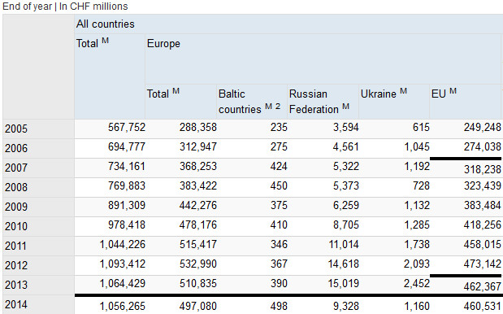Select the All countries header cell
This screenshot has width=503, height=314.
coord(288,24)
